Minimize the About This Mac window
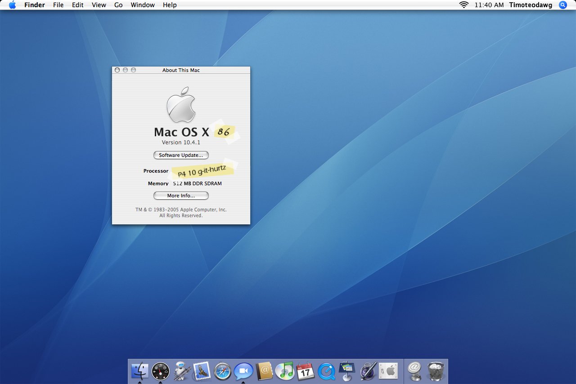The height and width of the screenshot is (384, 576). [x=125, y=70]
